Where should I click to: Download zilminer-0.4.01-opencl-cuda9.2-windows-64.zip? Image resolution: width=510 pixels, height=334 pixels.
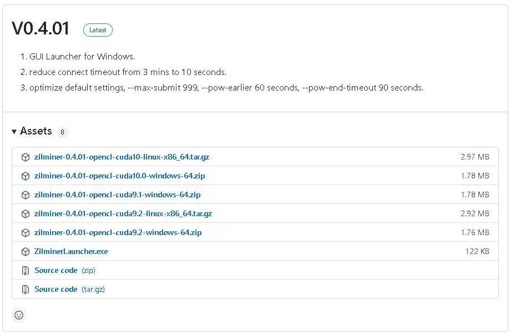pos(118,232)
